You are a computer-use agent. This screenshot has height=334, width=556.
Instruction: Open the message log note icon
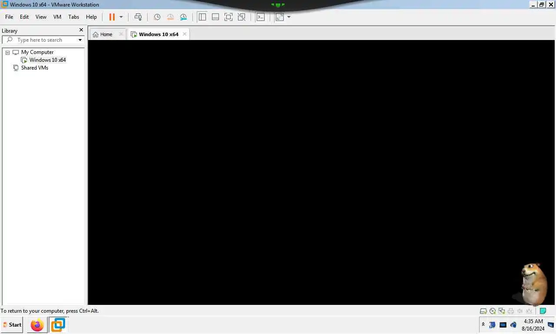pos(543,311)
